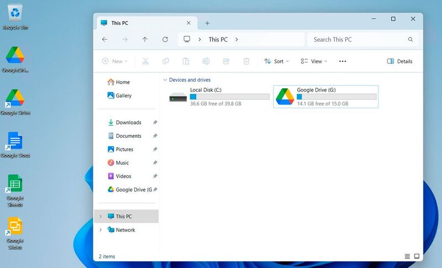Switch to list details view icon

407,256
